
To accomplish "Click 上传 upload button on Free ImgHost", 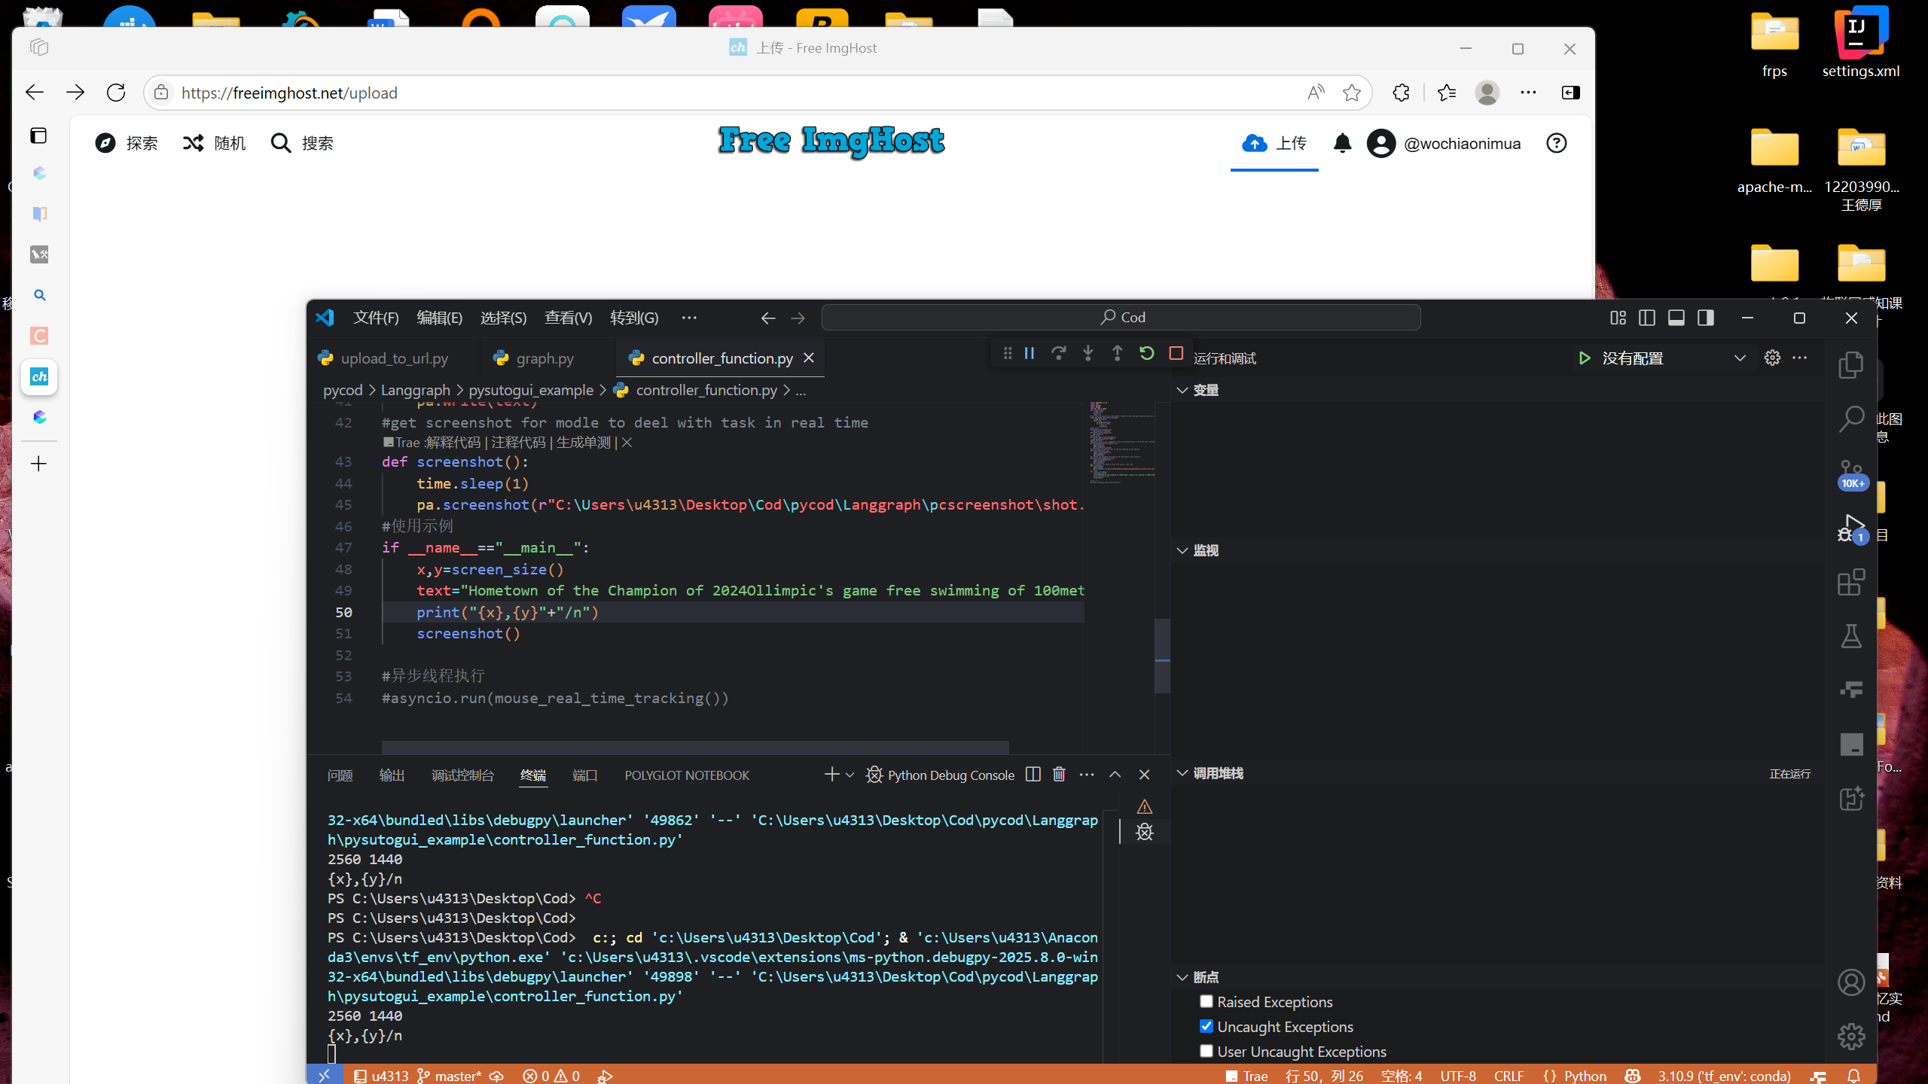I will tap(1274, 143).
